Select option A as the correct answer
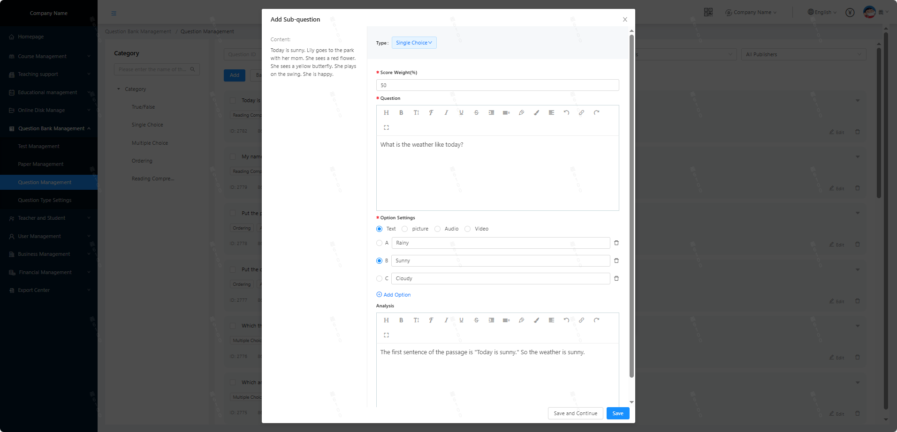The width and height of the screenshot is (897, 432). click(x=379, y=243)
